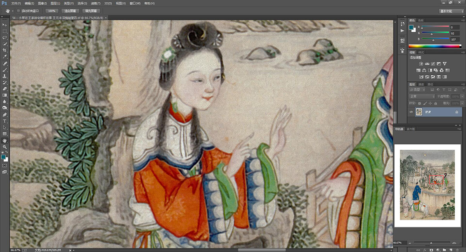Screen dimensions: 466x252
Task: Switch to the 通道 tab
Action: pyautogui.click(x=421, y=84)
